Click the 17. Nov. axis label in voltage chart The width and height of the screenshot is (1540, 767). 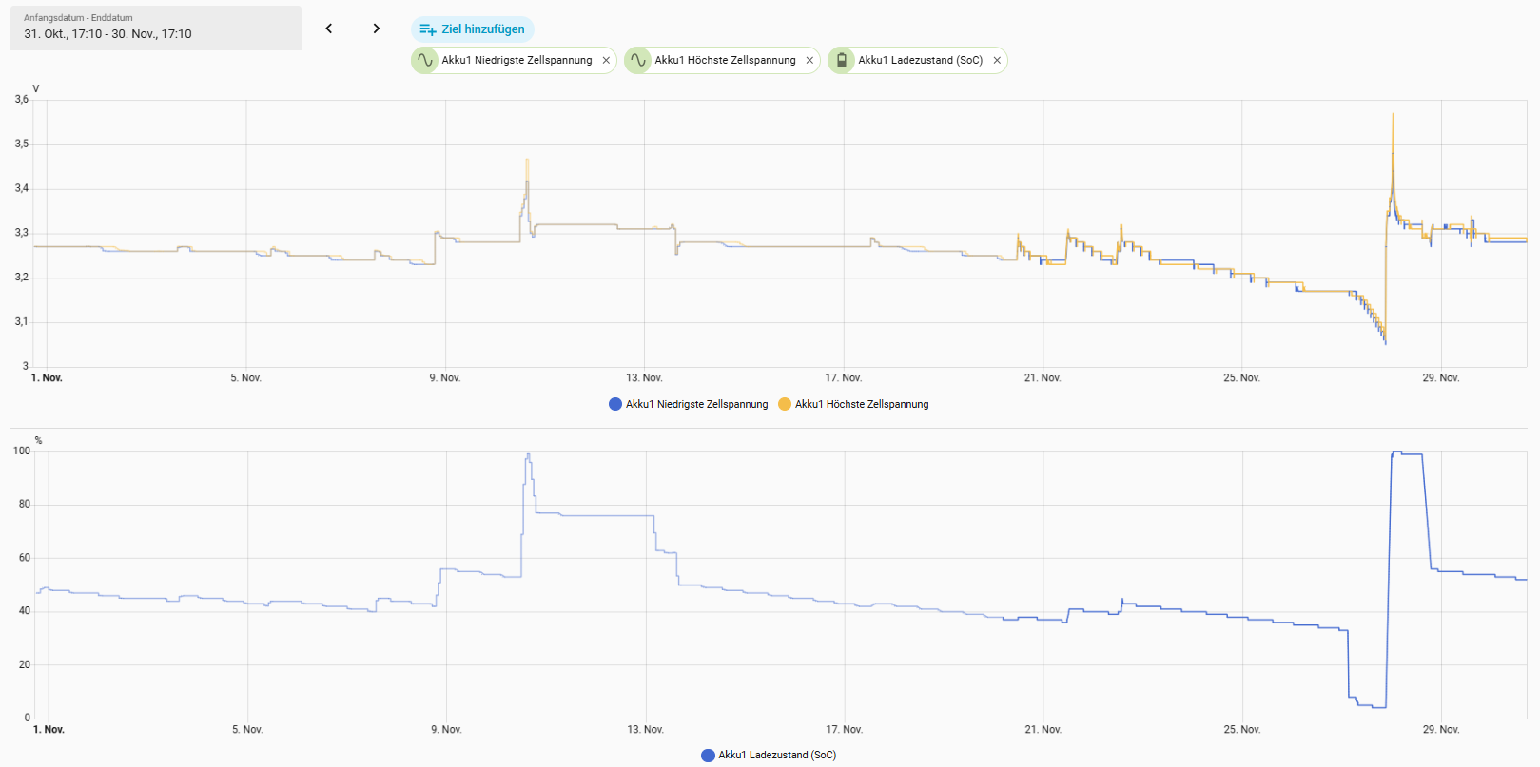pyautogui.click(x=843, y=378)
